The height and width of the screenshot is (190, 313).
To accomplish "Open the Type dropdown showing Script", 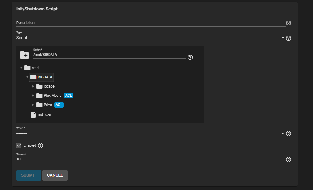I will tap(151, 38).
